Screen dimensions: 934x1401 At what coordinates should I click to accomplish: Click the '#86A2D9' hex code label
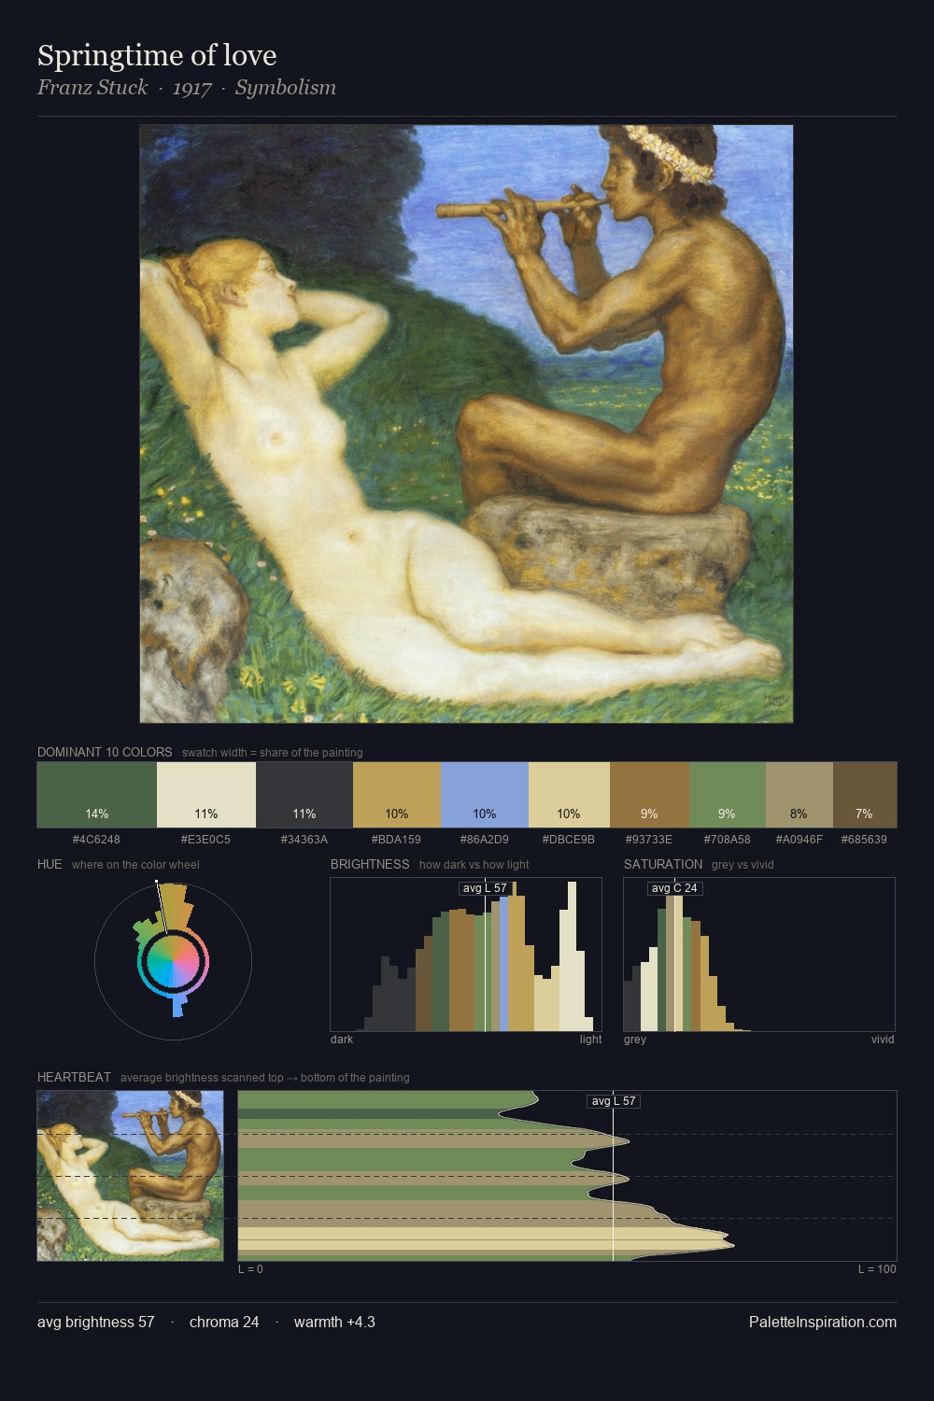[x=484, y=839]
